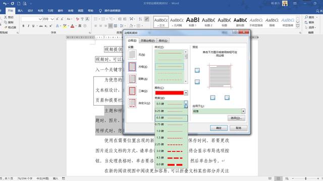Choose the 0.75 磅 width option
Viewport: 323px width, 181px height.
(171, 124)
